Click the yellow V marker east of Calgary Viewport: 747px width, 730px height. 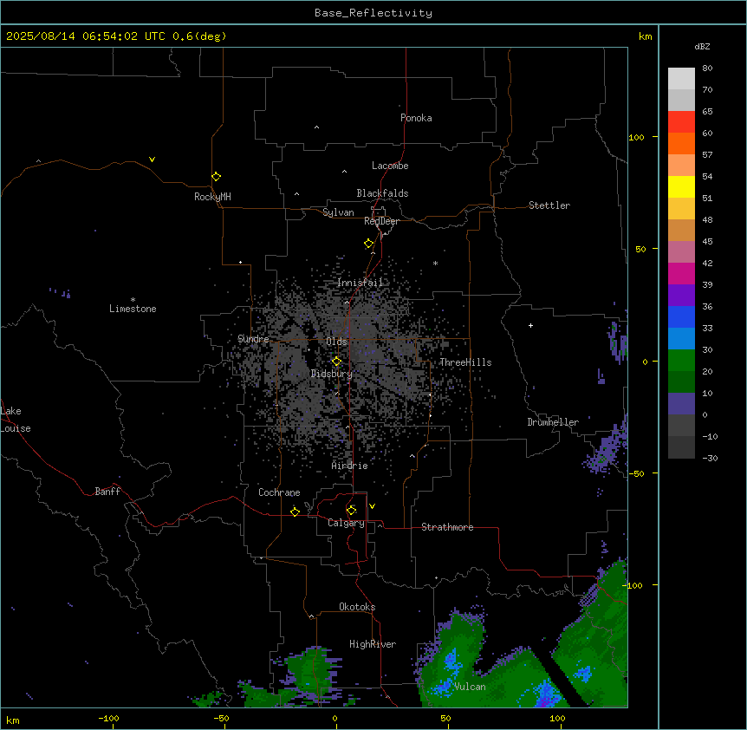pos(372,506)
